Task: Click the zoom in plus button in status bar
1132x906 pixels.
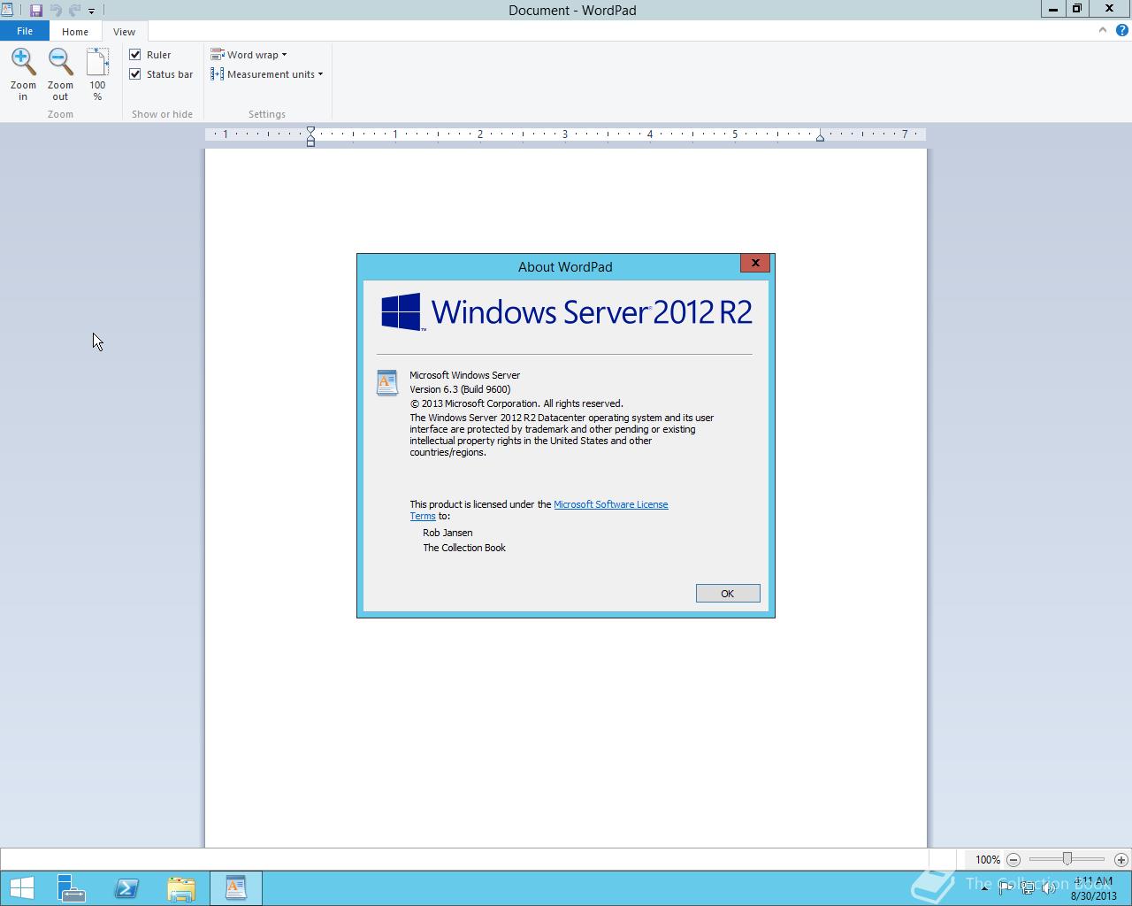Action: coord(1121,859)
